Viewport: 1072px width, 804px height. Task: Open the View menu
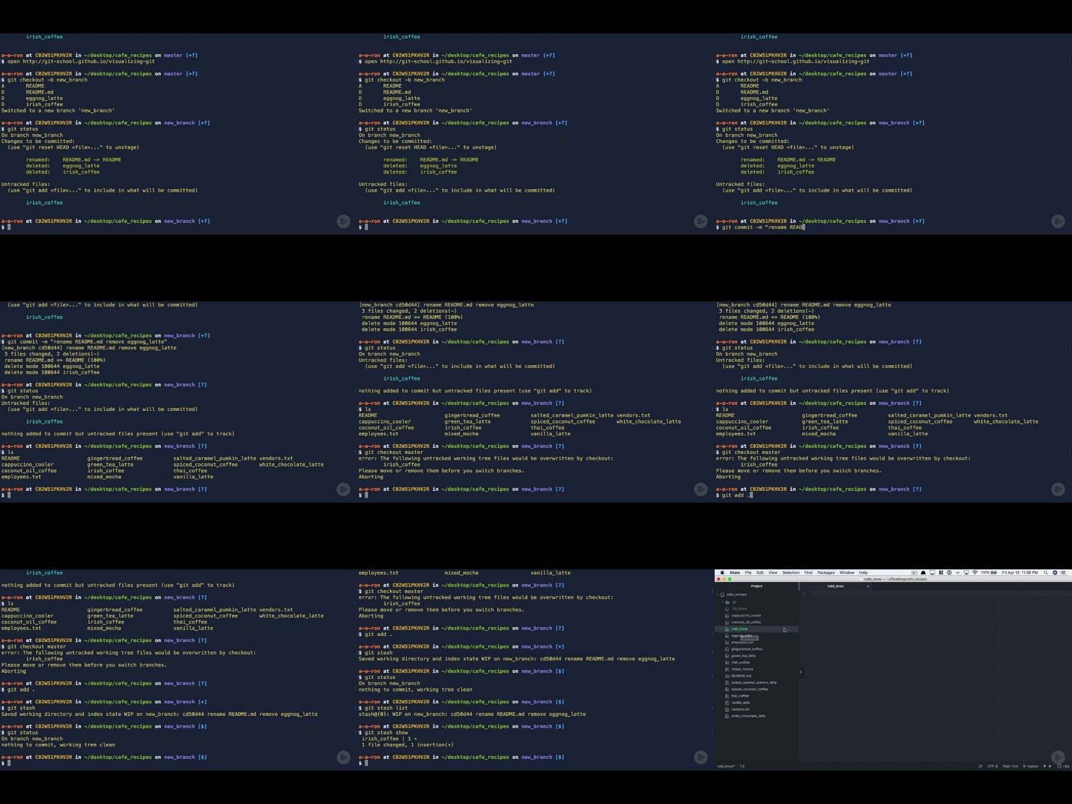773,573
